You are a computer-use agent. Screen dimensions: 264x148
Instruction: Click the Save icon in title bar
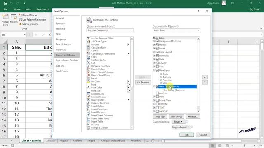tap(5, 3)
